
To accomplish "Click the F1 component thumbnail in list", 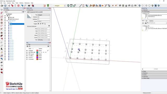I will pos(145,28).
